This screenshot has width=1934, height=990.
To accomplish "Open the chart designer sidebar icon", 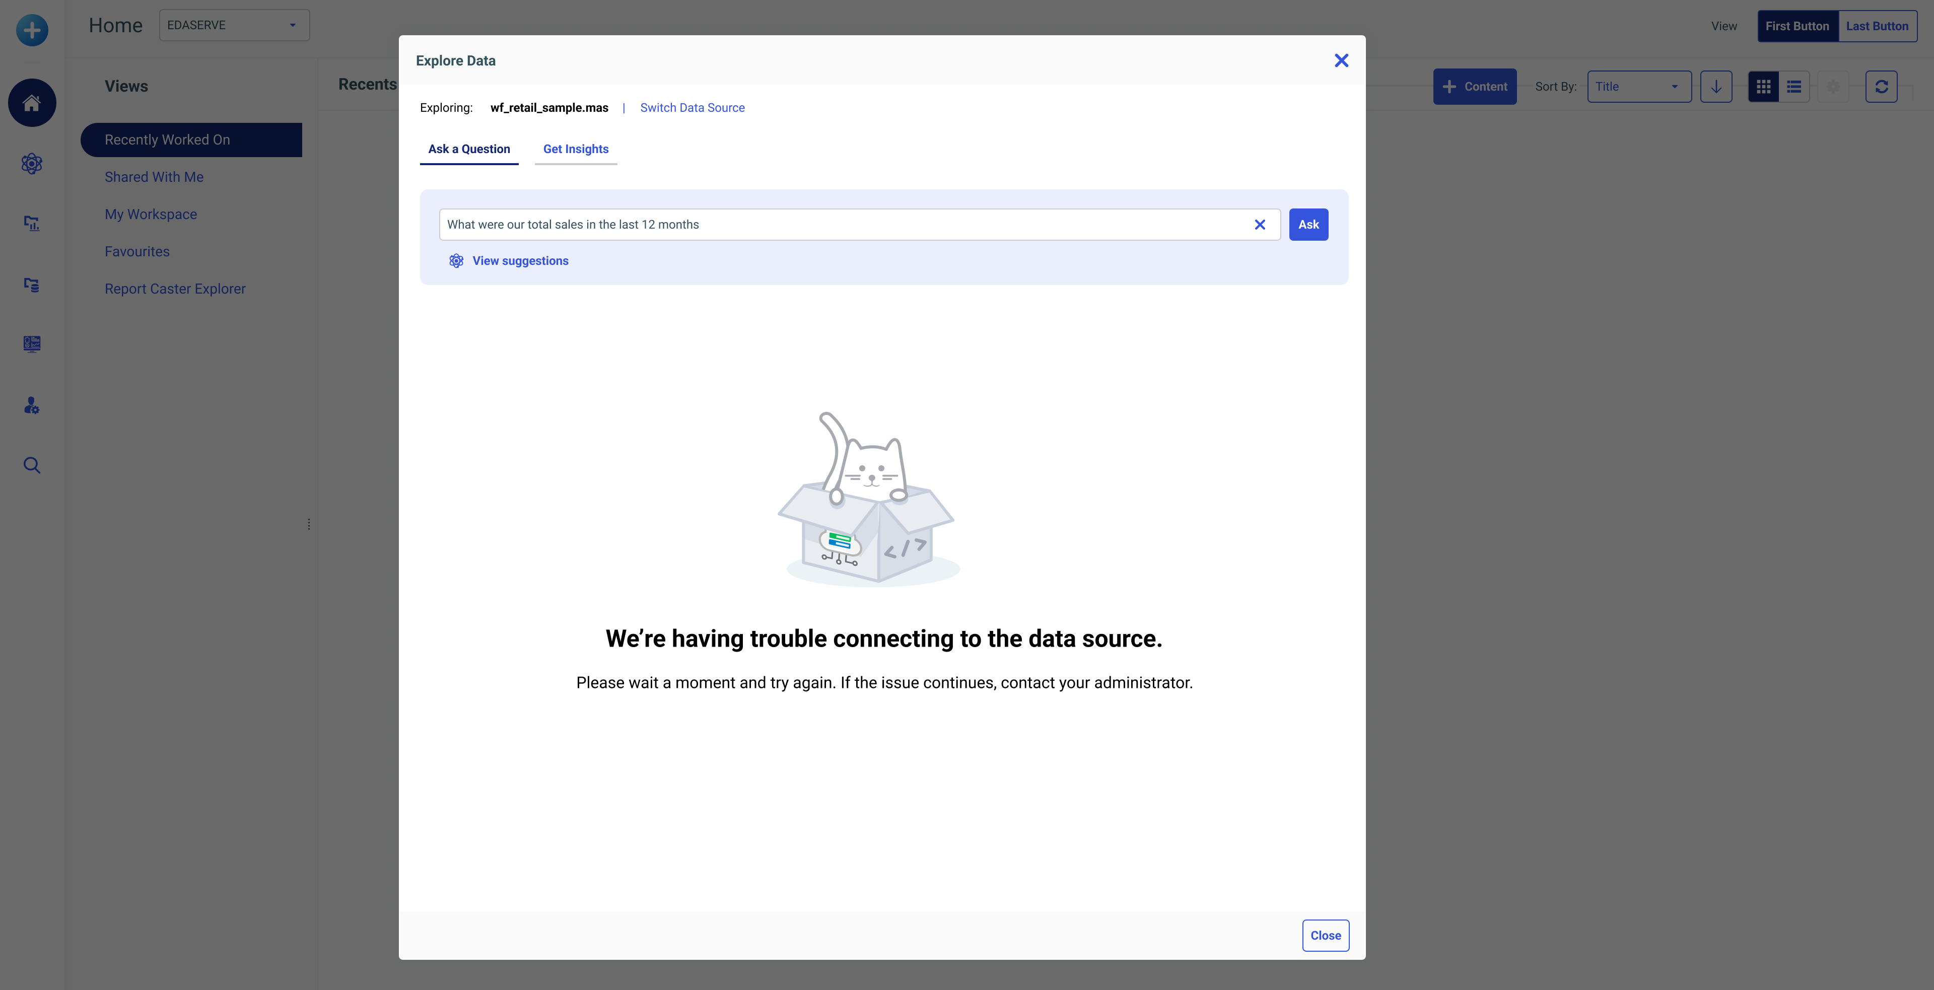I will 32,223.
